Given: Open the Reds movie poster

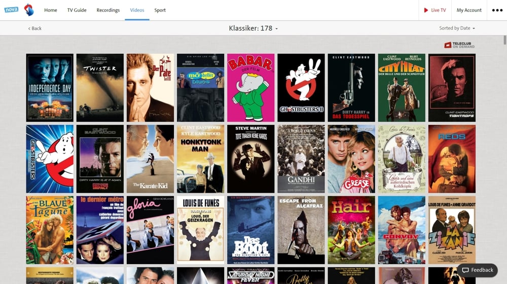Looking at the screenshot, I should 452,159.
